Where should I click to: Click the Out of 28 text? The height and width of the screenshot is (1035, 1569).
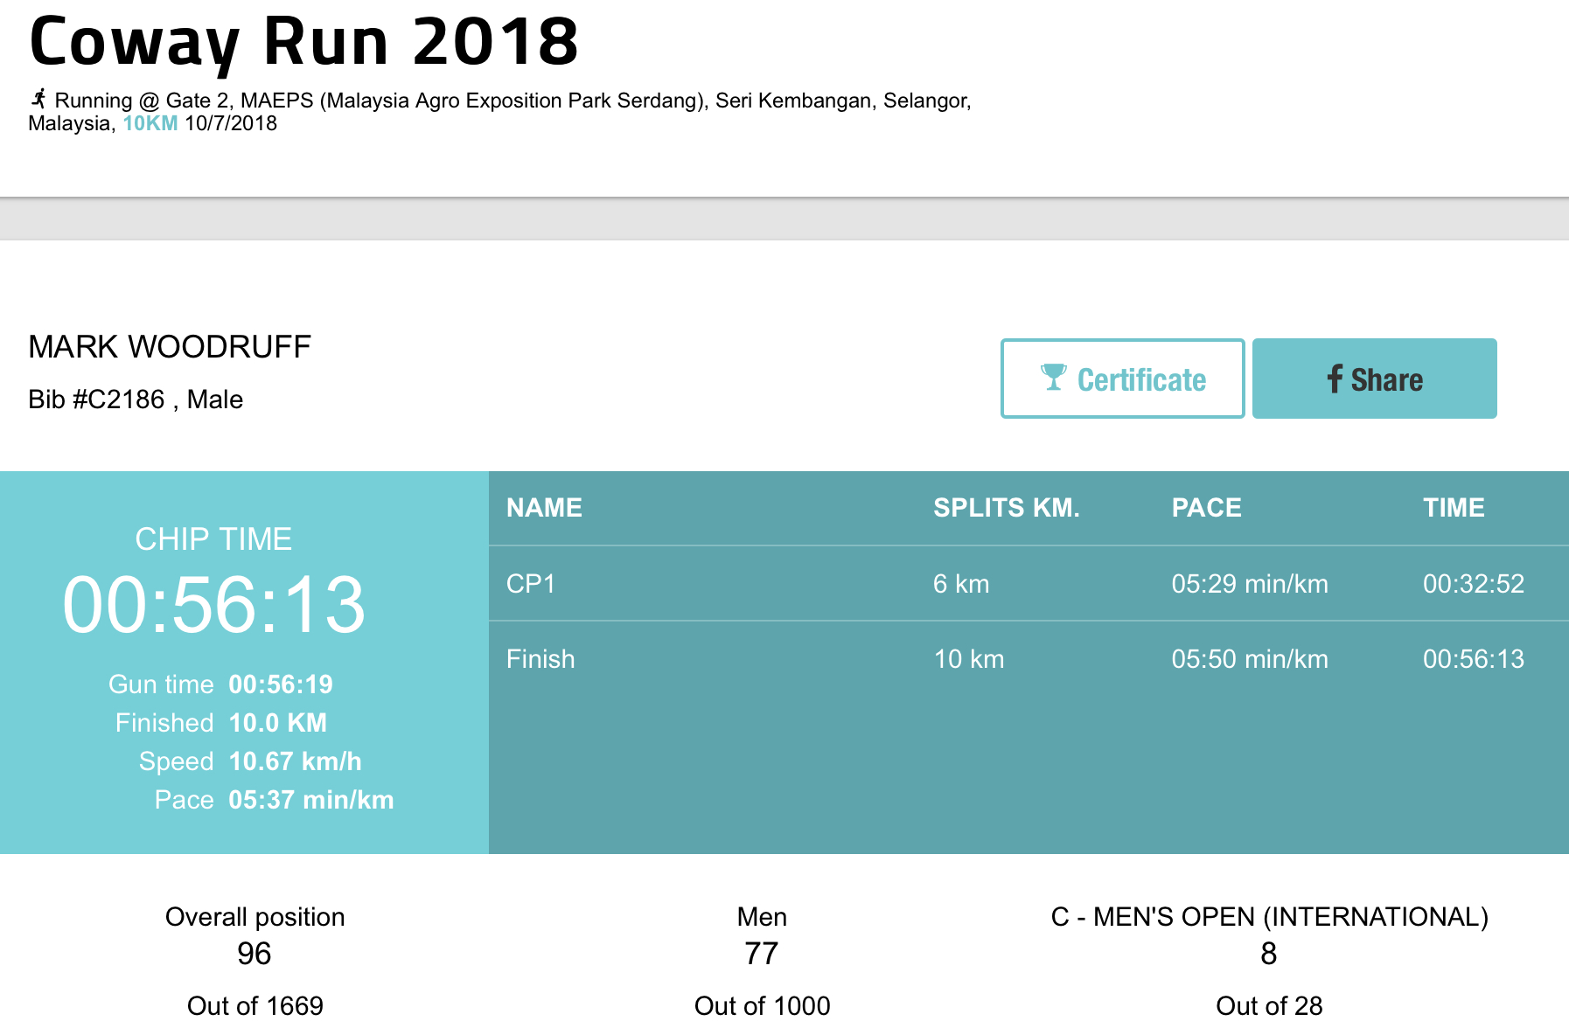tap(1269, 1006)
